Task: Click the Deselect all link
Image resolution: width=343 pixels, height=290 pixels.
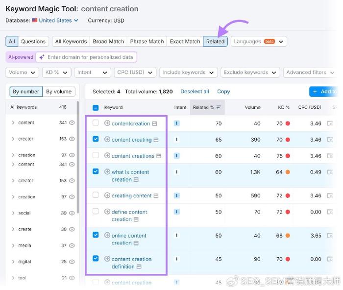Action: coord(195,92)
